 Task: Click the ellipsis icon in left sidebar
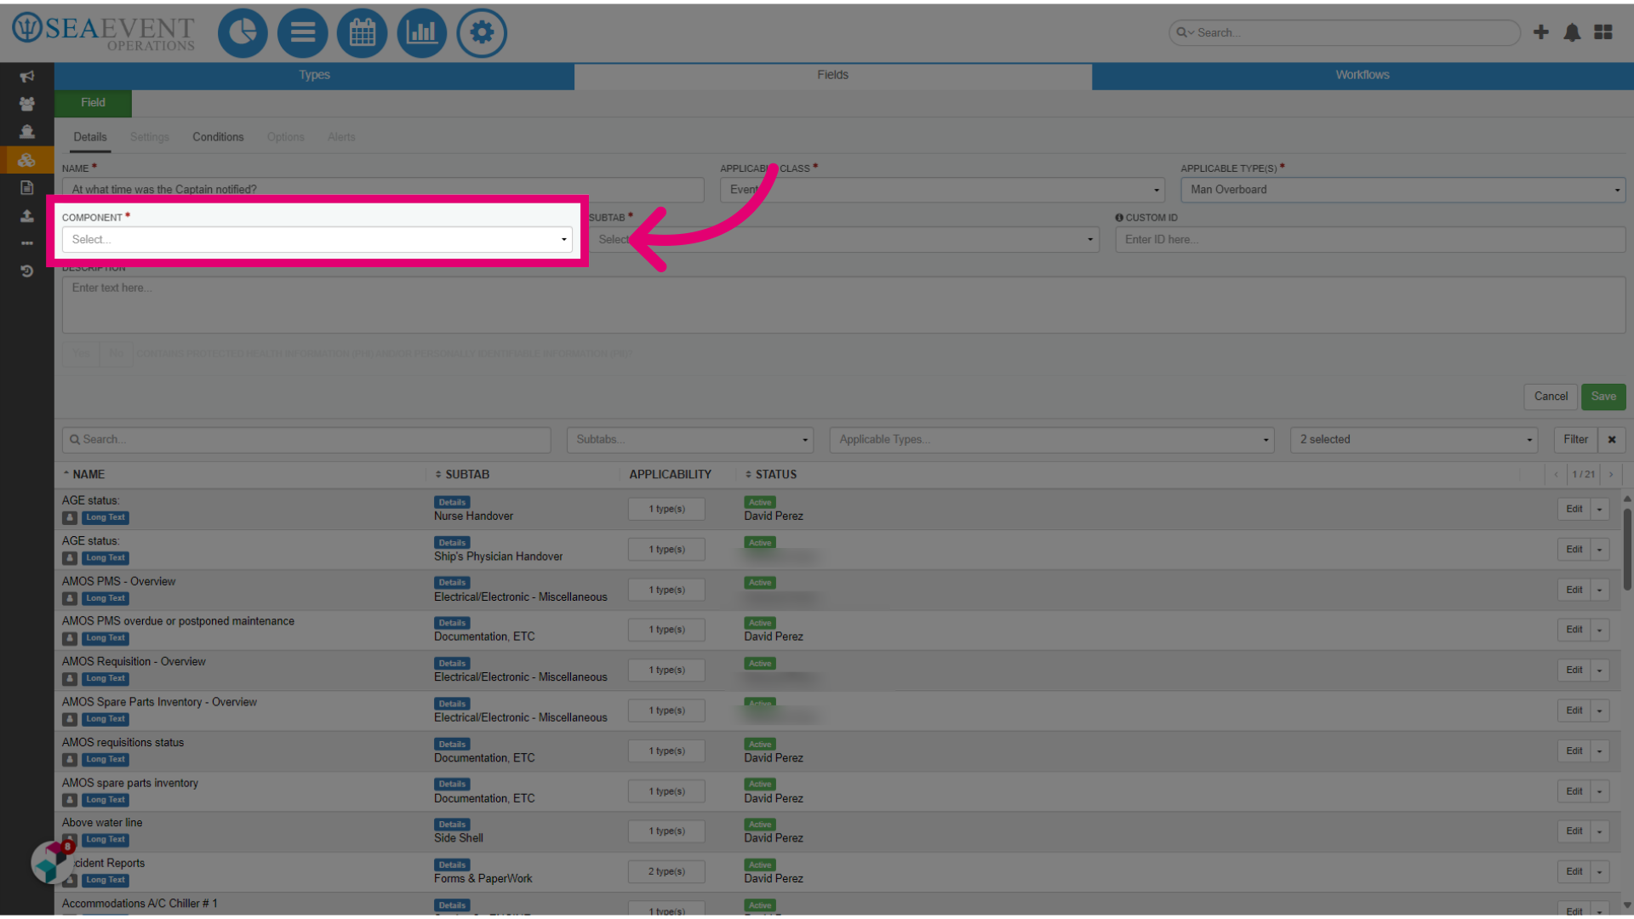tap(27, 243)
